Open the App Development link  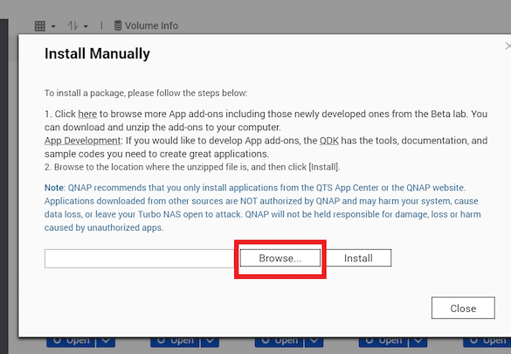coord(82,141)
